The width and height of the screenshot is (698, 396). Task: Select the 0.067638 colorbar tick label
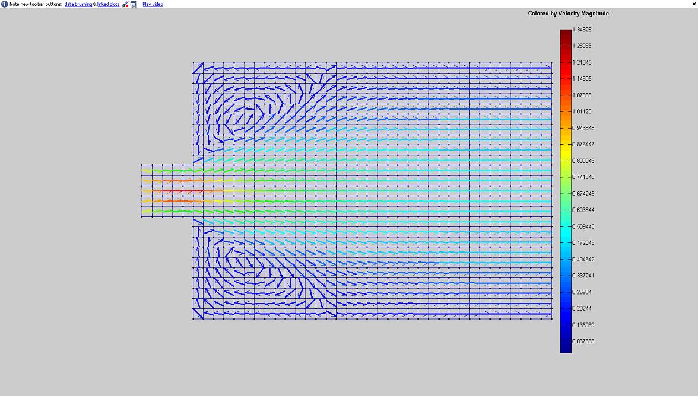tap(583, 341)
